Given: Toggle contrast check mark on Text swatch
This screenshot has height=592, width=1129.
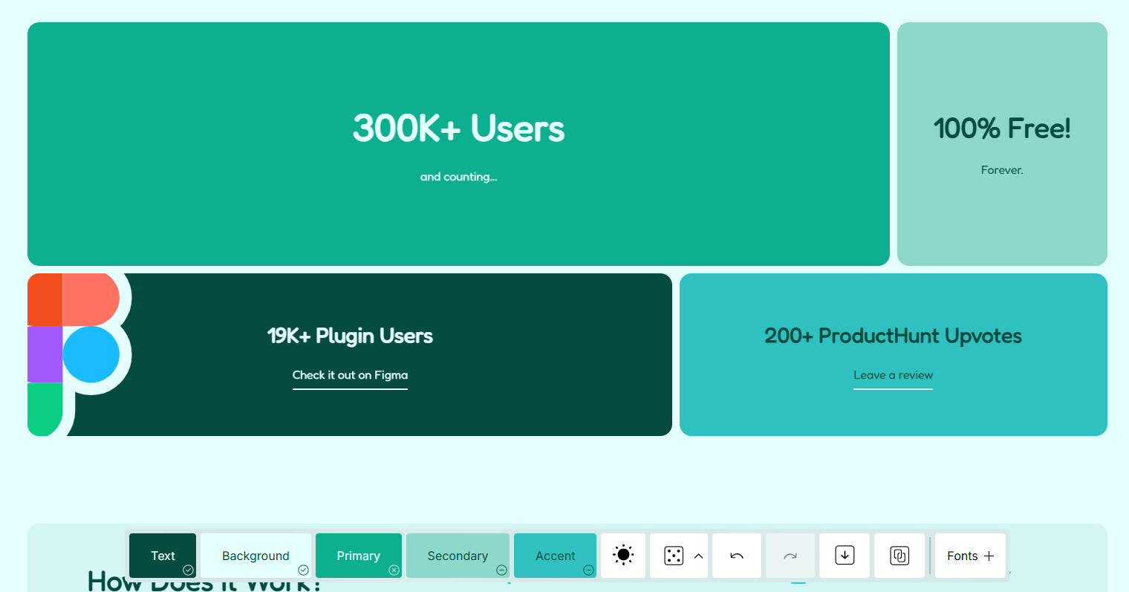Looking at the screenshot, I should tap(189, 570).
